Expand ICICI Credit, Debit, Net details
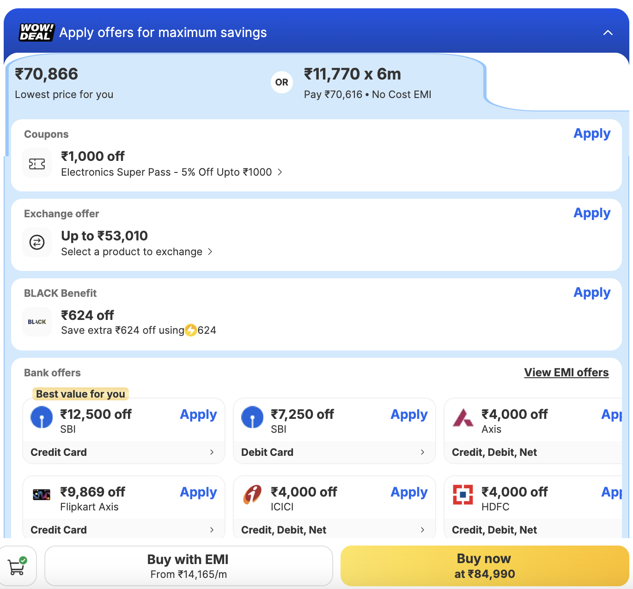The image size is (633, 589). (422, 530)
